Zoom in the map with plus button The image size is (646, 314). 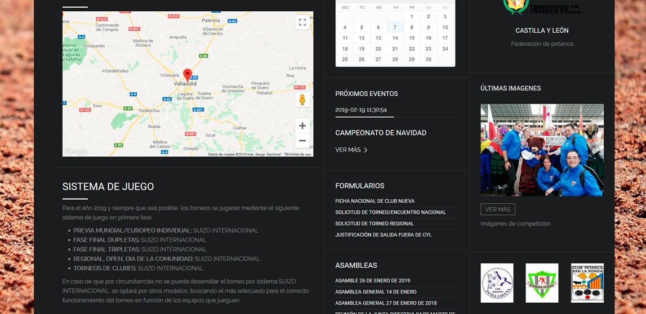[302, 126]
